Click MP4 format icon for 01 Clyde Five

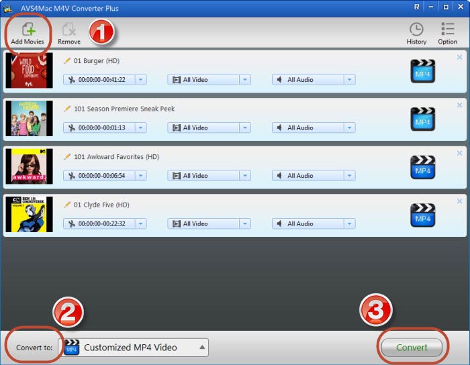pos(422,215)
